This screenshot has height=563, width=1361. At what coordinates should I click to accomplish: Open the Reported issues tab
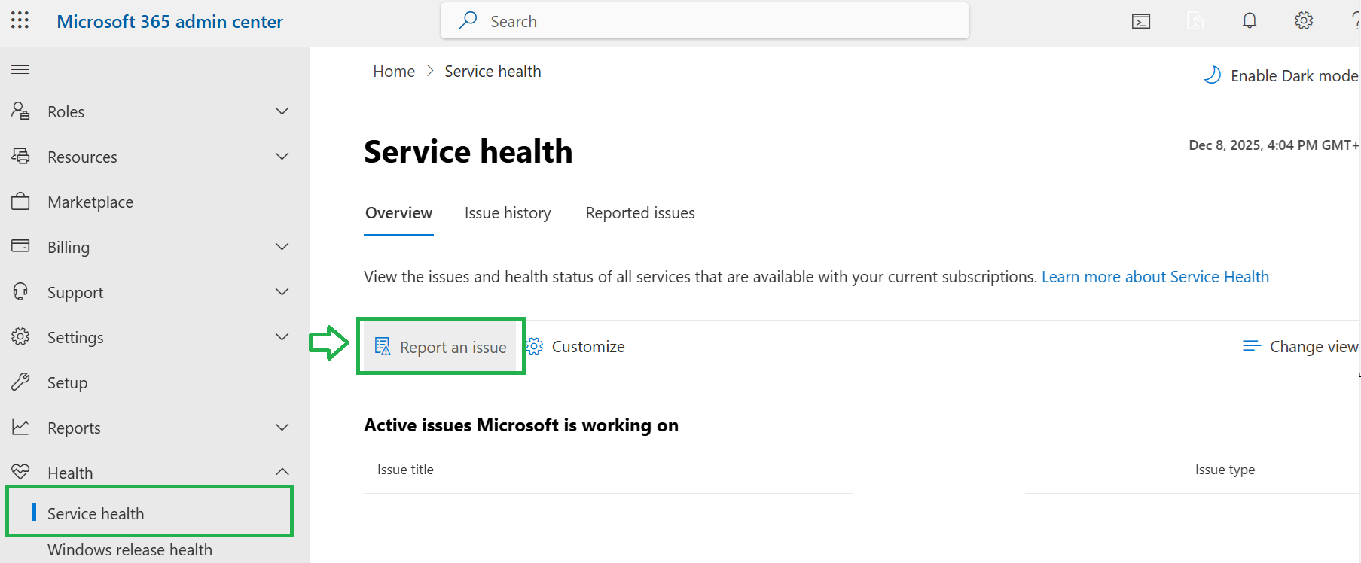pyautogui.click(x=640, y=213)
